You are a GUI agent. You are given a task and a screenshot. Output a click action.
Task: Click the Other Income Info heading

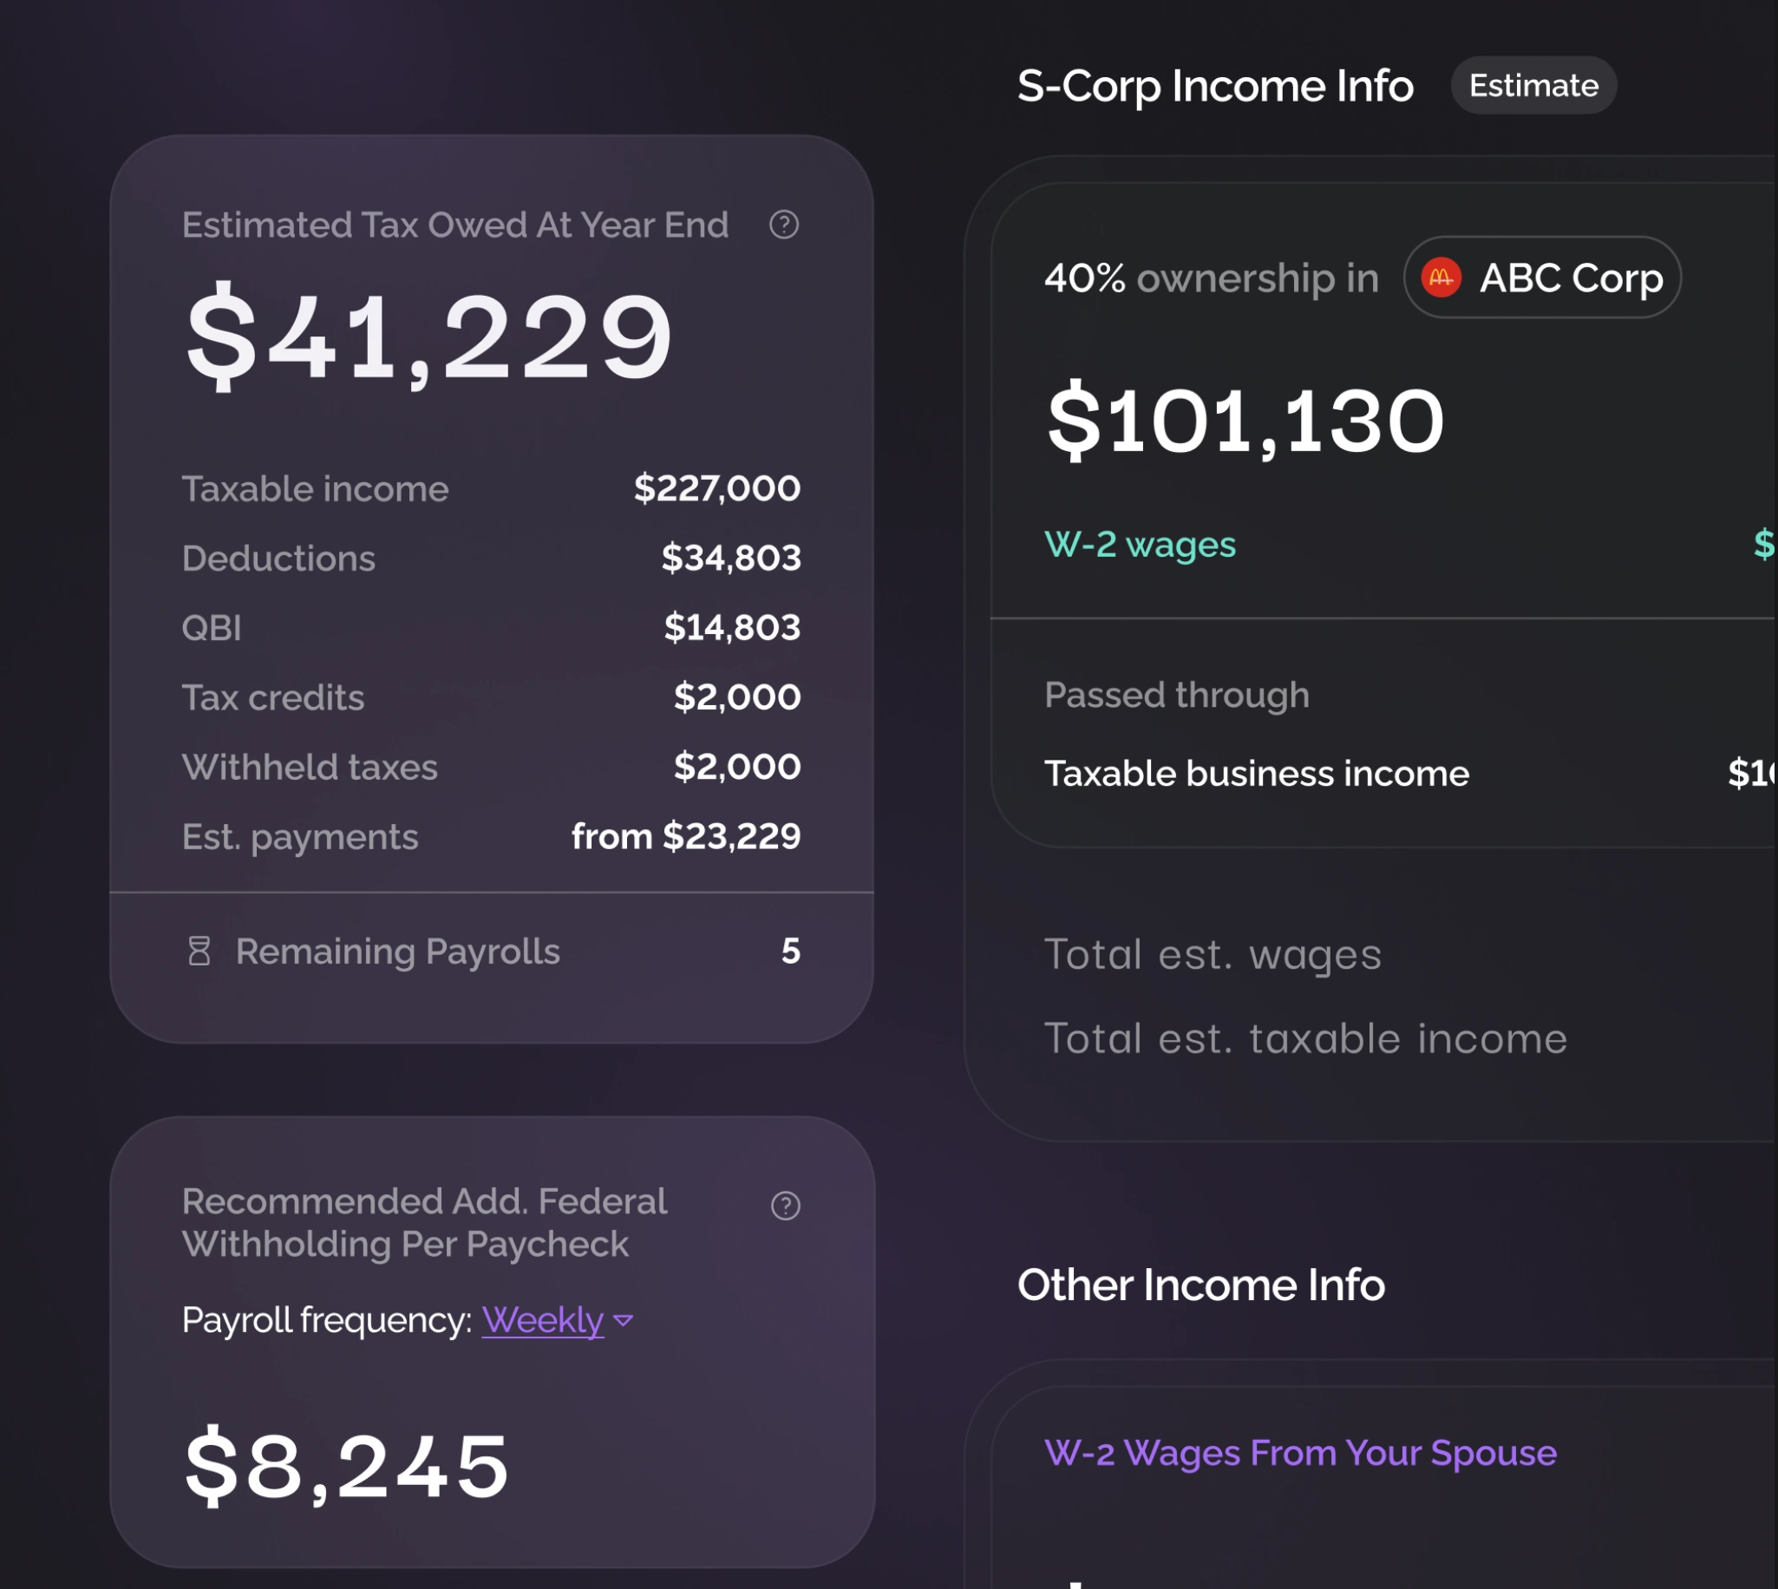[1201, 1285]
